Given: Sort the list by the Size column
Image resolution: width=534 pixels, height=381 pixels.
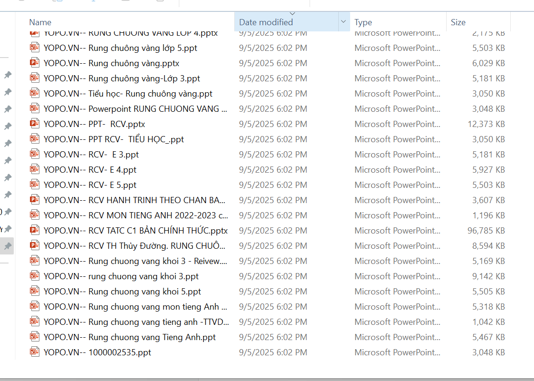Looking at the screenshot, I should point(458,22).
